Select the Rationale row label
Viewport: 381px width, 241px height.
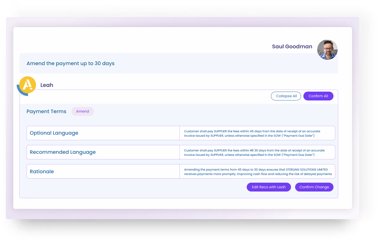(x=42, y=171)
